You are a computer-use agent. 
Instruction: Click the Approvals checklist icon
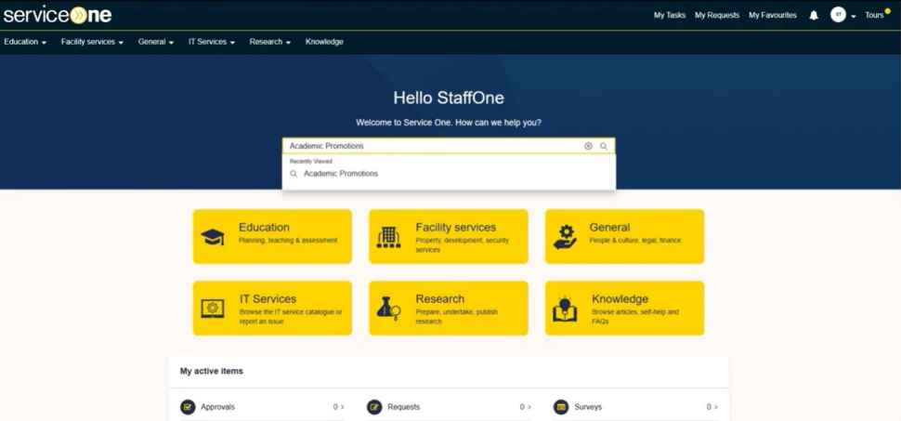point(188,407)
